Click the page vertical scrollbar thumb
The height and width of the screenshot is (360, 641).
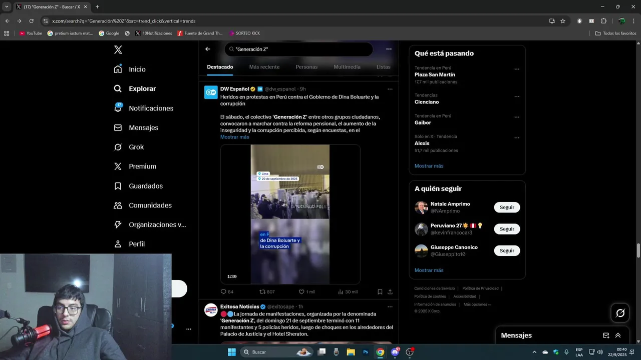coord(638,251)
